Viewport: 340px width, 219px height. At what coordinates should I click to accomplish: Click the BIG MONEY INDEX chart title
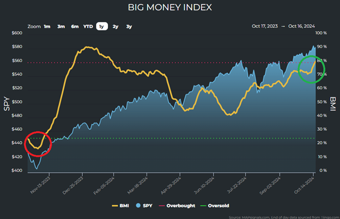coord(169,8)
